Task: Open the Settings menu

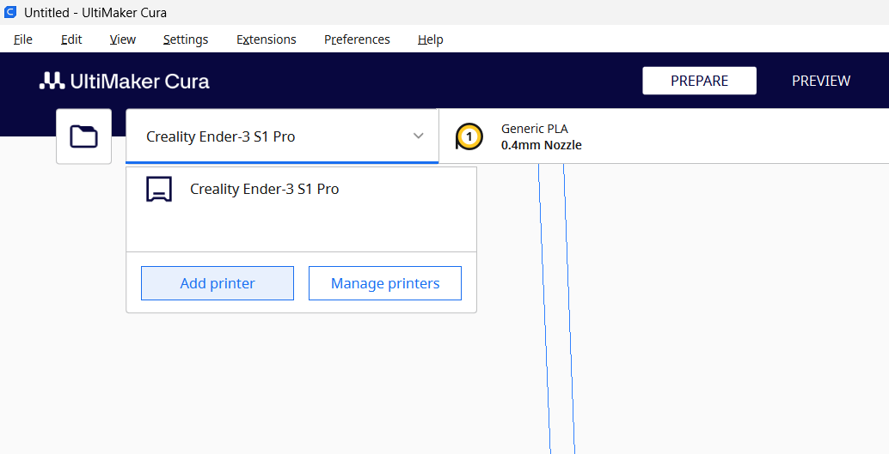Action: (x=186, y=39)
